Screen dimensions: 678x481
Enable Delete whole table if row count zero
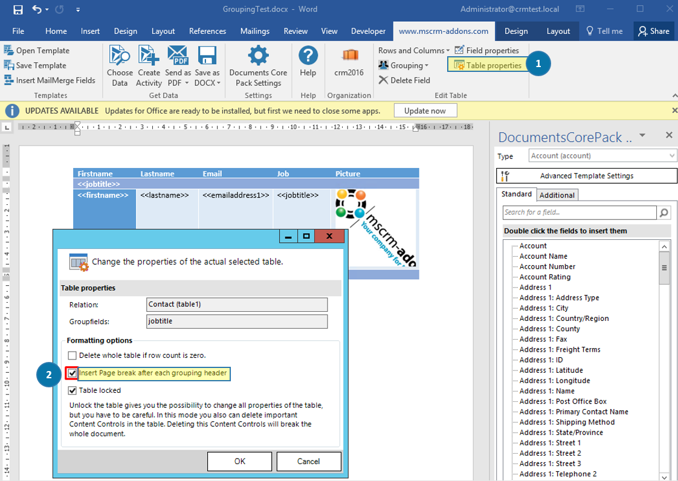[x=73, y=356]
